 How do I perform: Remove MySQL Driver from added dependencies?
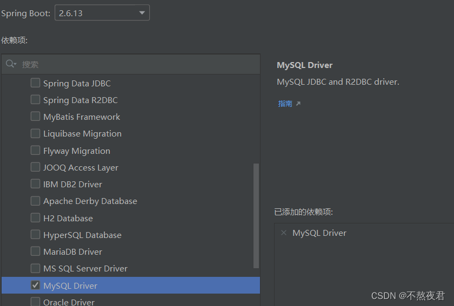[284, 233]
